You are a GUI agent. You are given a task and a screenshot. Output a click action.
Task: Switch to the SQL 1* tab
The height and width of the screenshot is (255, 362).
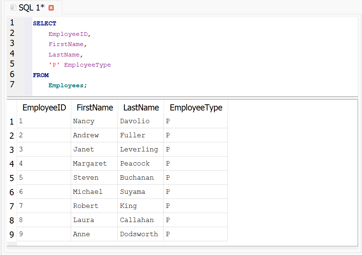[x=32, y=8]
